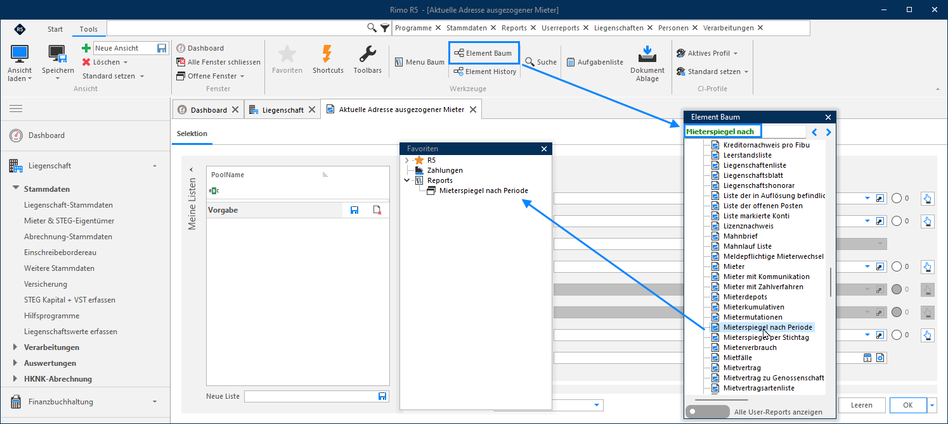The height and width of the screenshot is (424, 948).
Task: Collapse the Reports node in Favoriten
Action: (x=406, y=180)
